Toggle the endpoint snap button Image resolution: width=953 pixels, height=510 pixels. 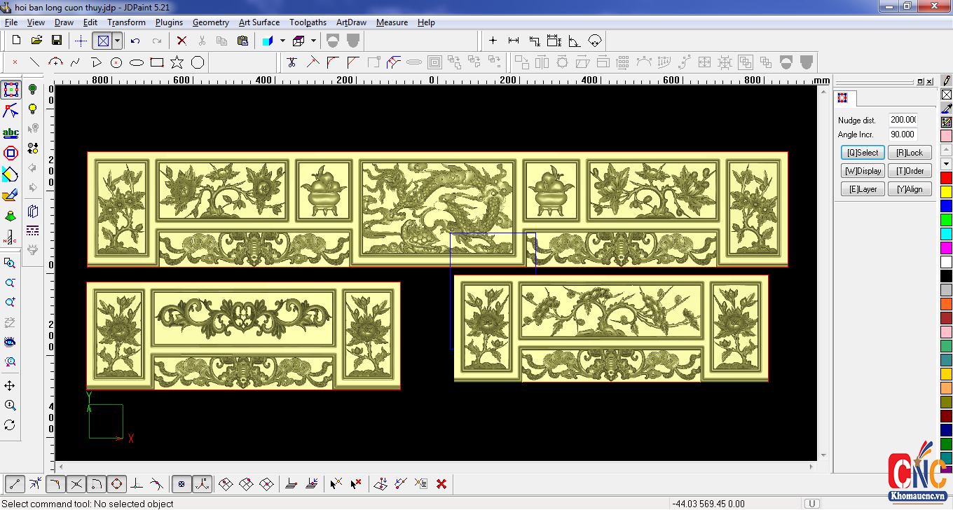pyautogui.click(x=15, y=483)
